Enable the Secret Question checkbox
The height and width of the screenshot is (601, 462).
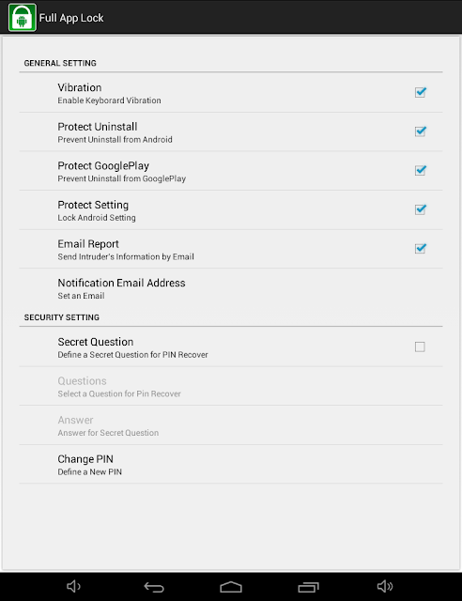point(420,347)
